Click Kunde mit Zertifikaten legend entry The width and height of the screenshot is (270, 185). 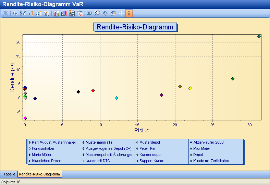211,161
